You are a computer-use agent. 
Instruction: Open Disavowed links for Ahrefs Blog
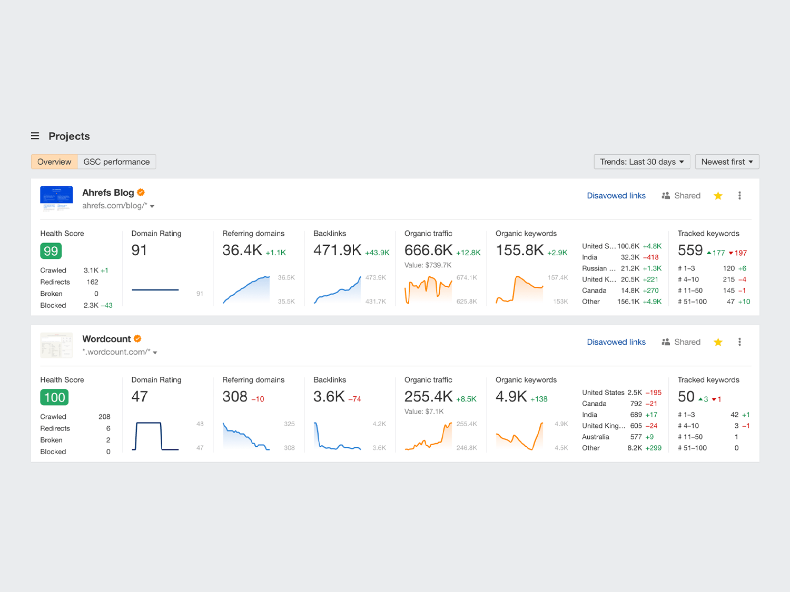pos(616,196)
